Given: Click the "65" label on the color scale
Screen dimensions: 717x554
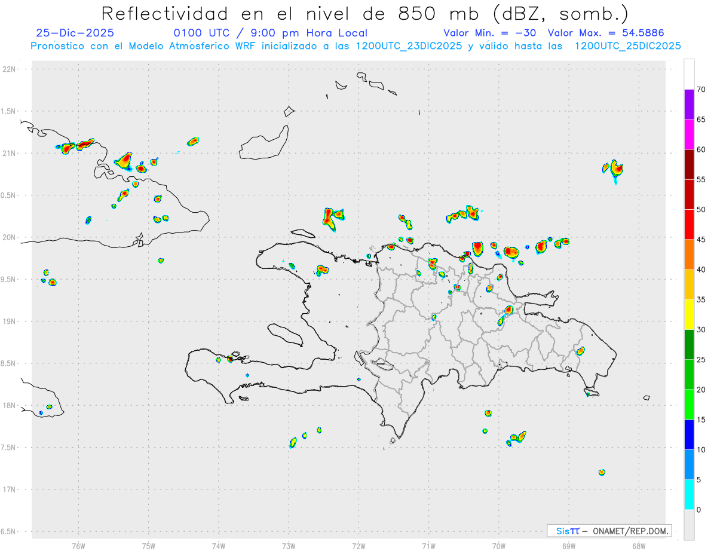Looking at the screenshot, I should 701,120.
